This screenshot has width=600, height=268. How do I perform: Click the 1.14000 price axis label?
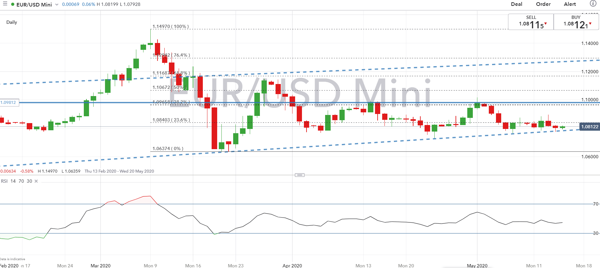(x=590, y=43)
